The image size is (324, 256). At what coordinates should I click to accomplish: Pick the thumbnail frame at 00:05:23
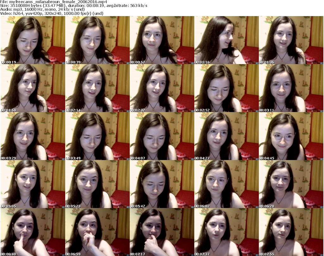coord(97,184)
